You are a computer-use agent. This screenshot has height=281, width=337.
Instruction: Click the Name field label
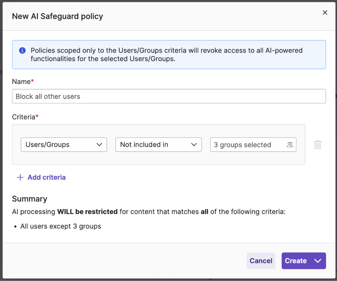coord(21,82)
